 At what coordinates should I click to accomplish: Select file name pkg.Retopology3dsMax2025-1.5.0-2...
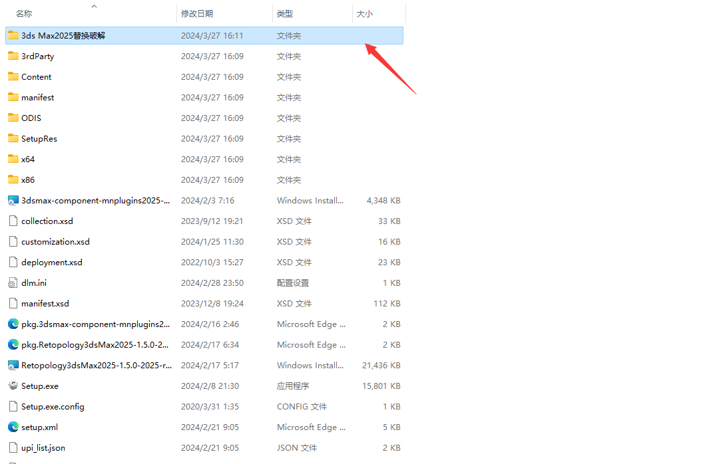coord(95,345)
